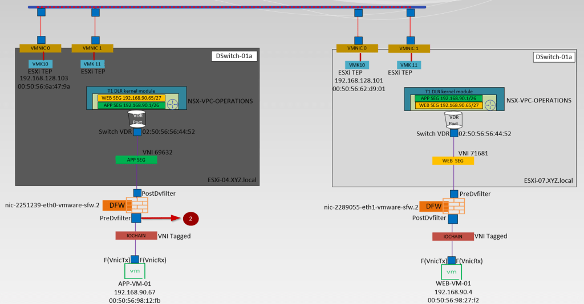Image resolution: width=584 pixels, height=304 pixels.
Task: Select the VMK 11 box on ESXi-07 host
Action: [x=411, y=65]
